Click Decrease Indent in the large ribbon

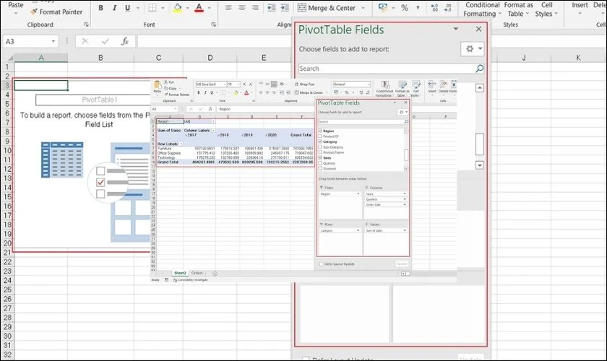coord(272,8)
